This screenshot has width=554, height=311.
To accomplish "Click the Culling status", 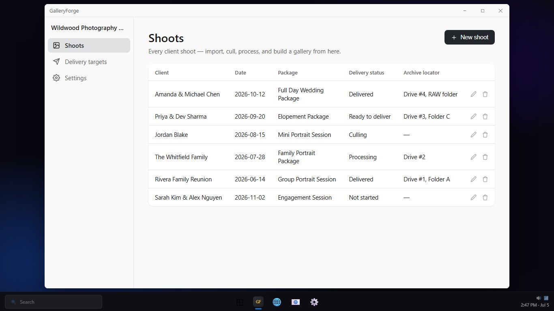I will pos(358,134).
